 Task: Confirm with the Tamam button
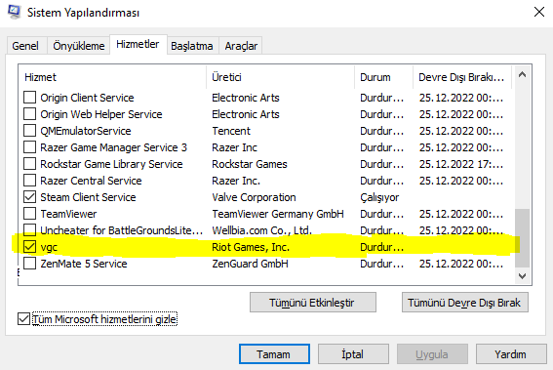coord(274,353)
